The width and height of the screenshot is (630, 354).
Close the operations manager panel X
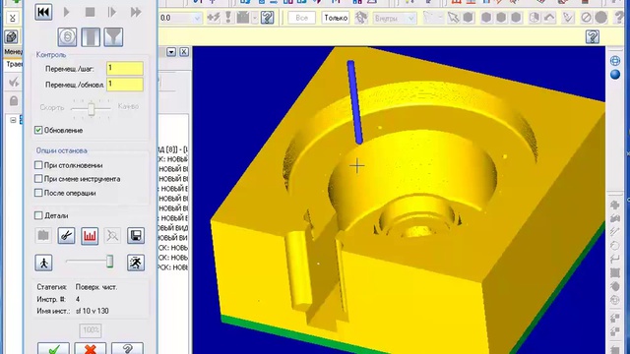pyautogui.click(x=184, y=52)
